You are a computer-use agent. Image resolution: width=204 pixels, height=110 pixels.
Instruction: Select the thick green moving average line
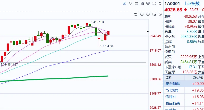coord(54,79)
